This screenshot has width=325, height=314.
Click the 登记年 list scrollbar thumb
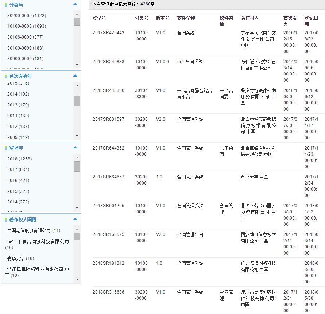(x=77, y=166)
